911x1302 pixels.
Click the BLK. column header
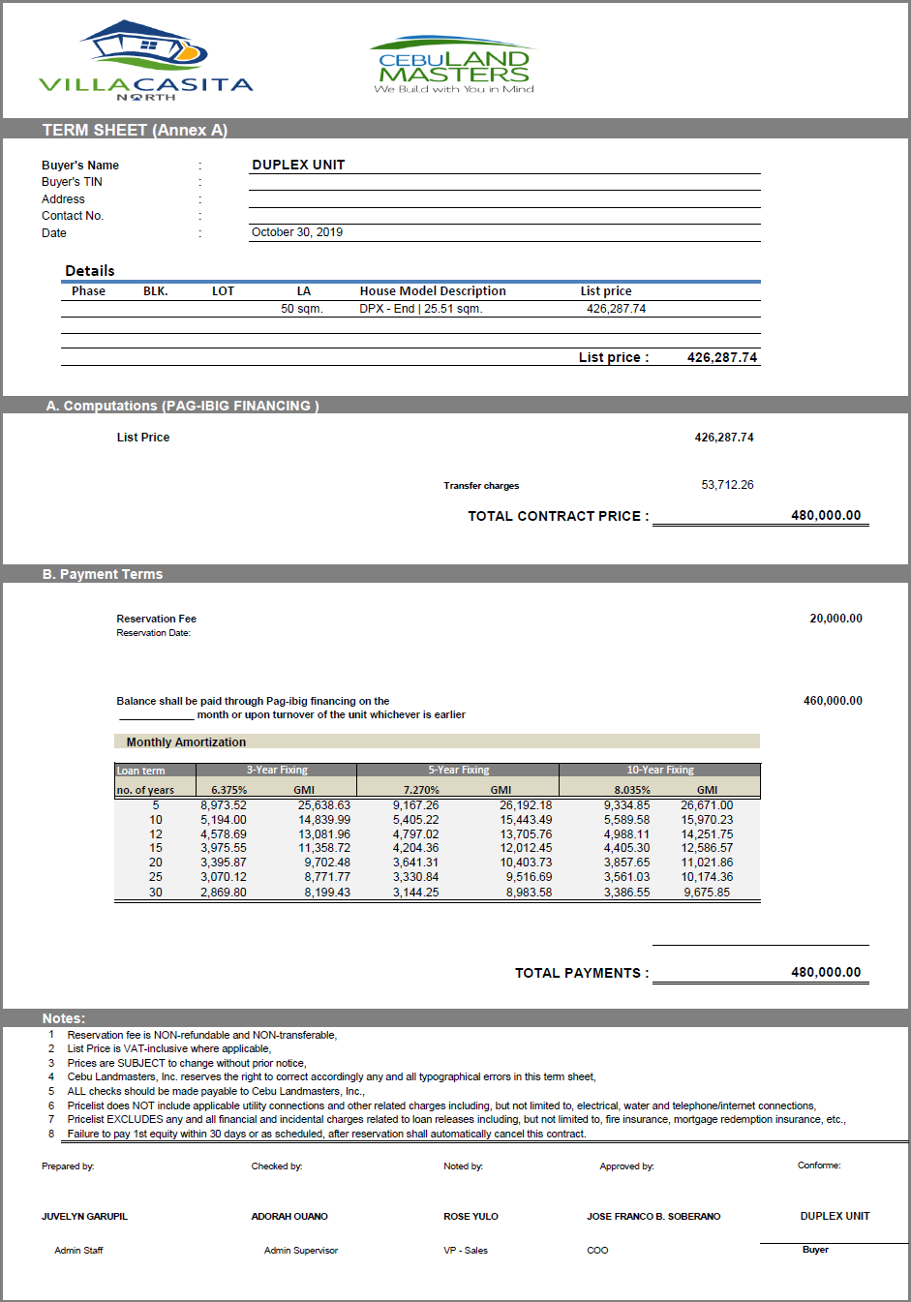[x=156, y=291]
